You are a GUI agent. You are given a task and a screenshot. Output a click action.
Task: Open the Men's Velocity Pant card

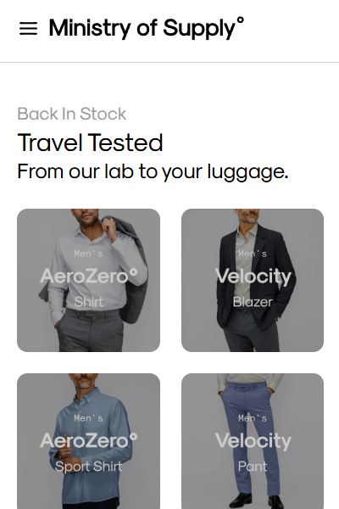253,441
